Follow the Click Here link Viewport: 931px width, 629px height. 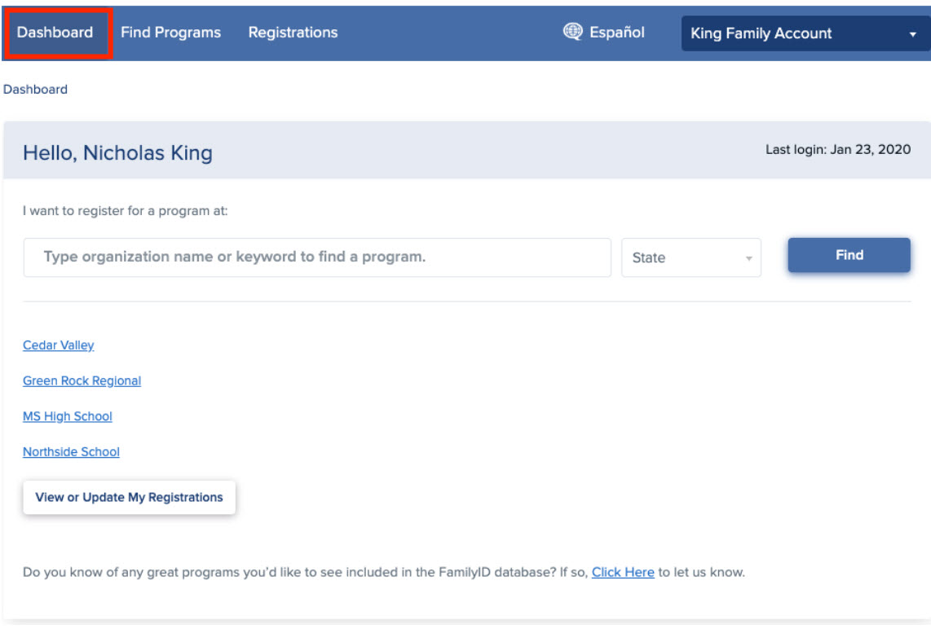(623, 573)
